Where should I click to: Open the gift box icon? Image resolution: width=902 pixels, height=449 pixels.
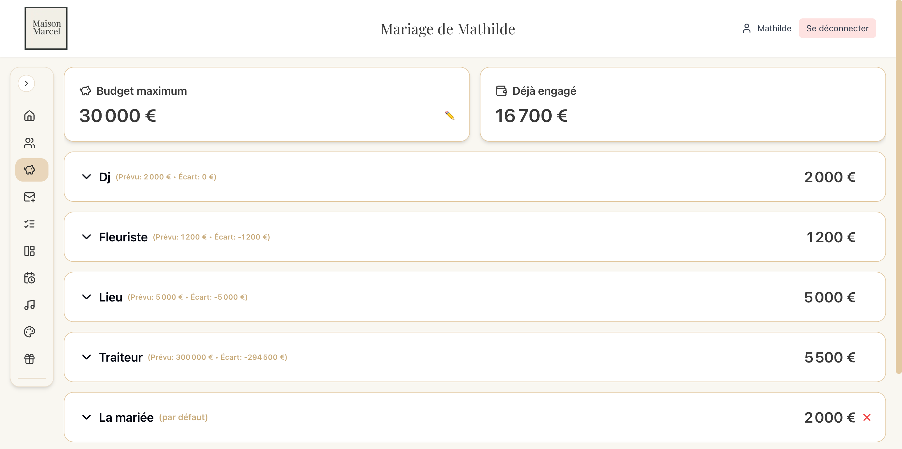(29, 359)
